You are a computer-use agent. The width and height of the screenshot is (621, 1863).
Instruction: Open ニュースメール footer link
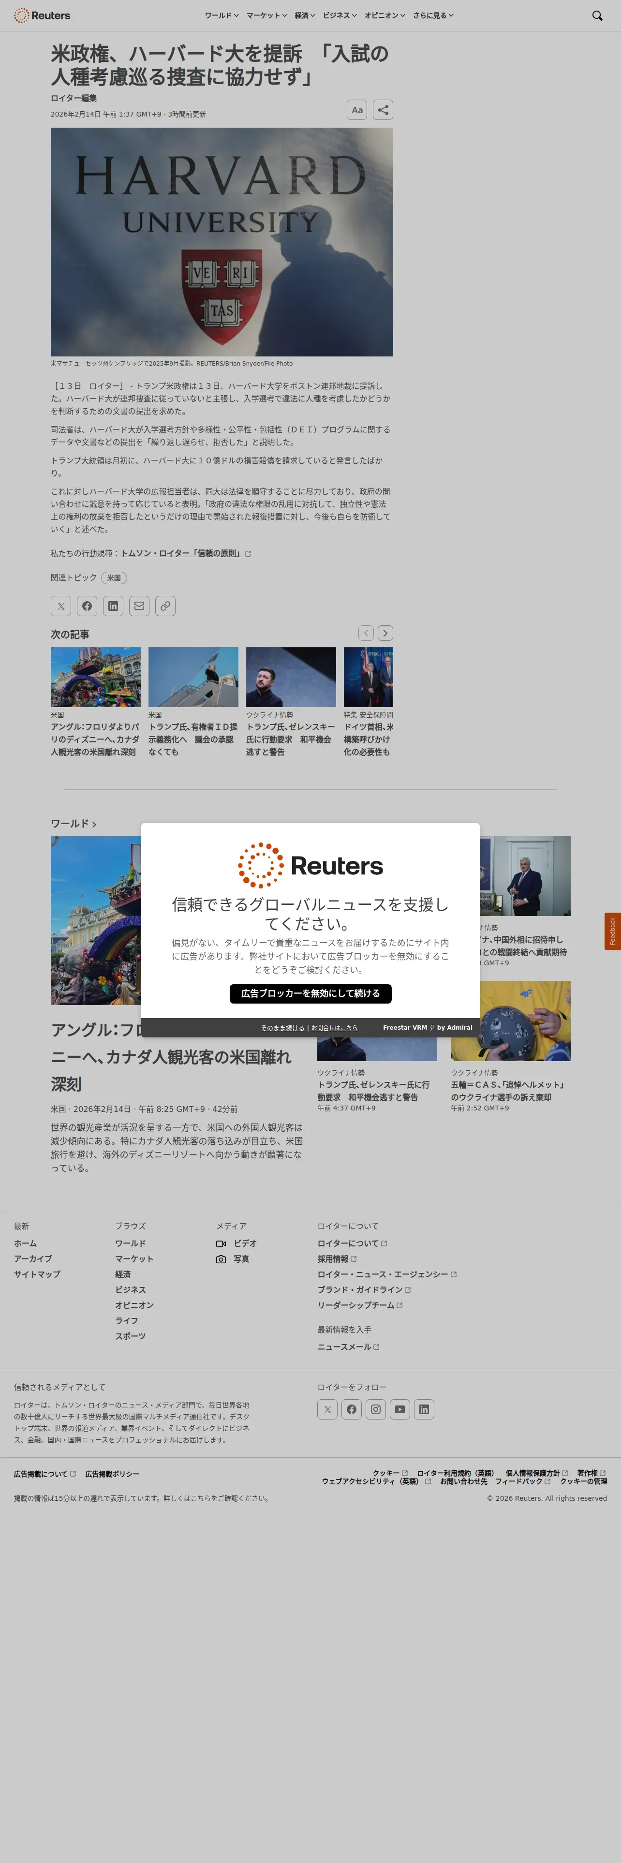348,1347
